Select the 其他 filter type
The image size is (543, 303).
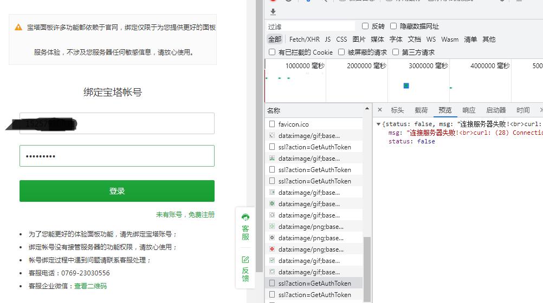489,39
